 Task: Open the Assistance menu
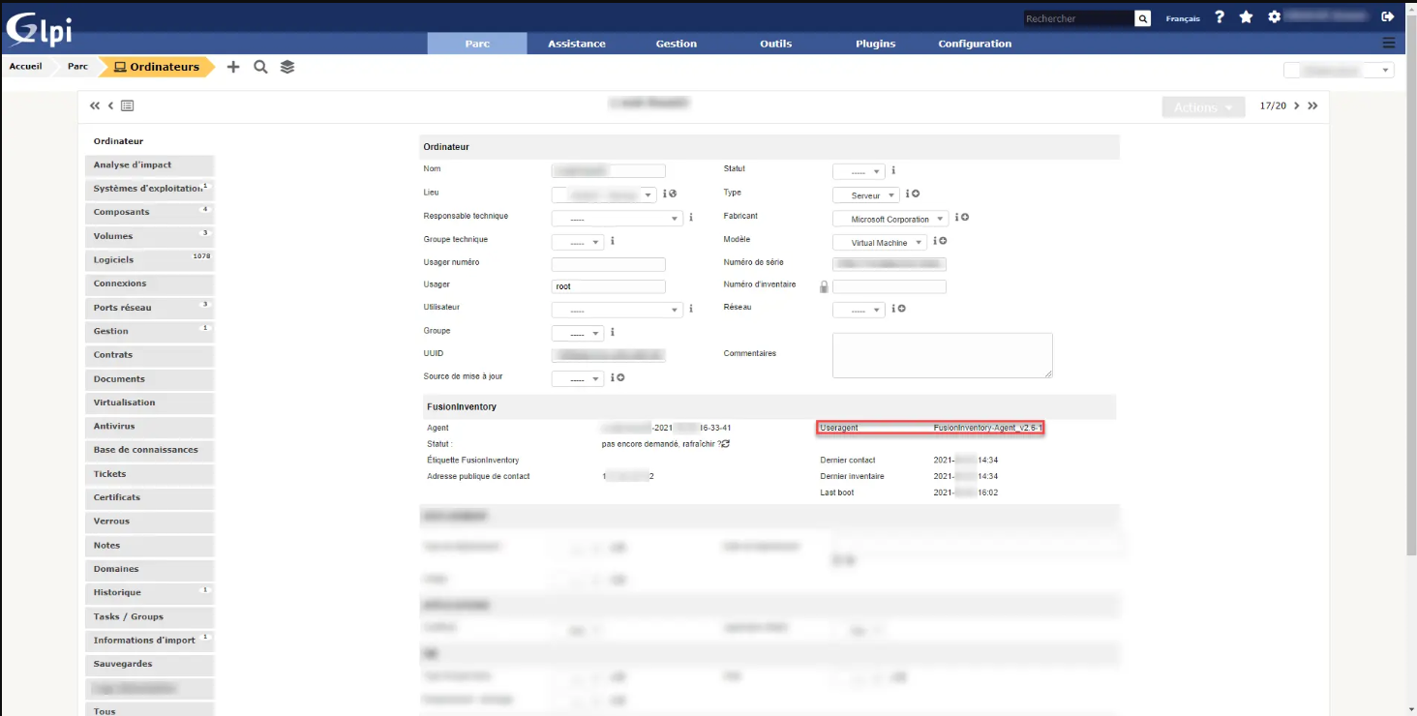click(576, 44)
